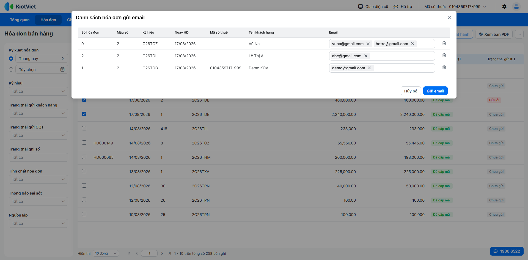Go to previous page of results
528x260 pixels.
coord(137,253)
